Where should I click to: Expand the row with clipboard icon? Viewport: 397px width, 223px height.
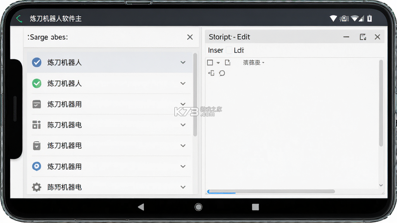click(183, 146)
